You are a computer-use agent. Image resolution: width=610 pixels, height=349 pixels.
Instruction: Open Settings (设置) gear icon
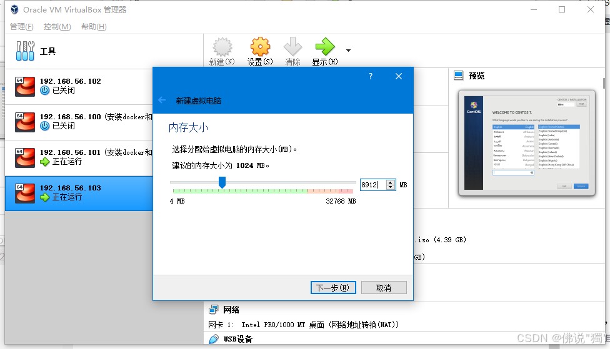(260, 47)
